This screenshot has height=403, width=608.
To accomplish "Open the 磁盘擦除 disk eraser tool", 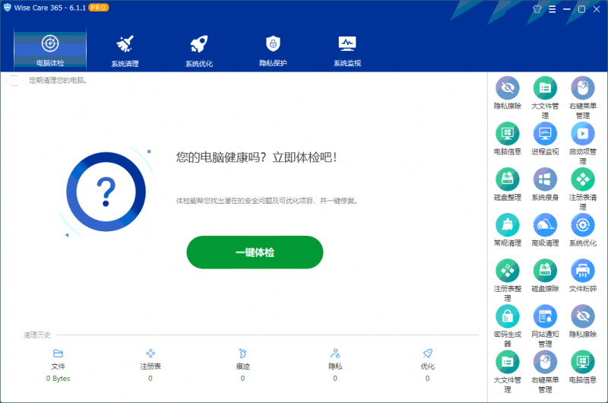I will (545, 276).
